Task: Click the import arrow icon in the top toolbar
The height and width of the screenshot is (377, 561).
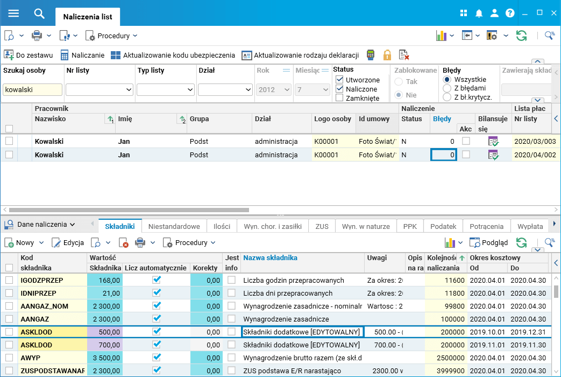Action: (467, 36)
